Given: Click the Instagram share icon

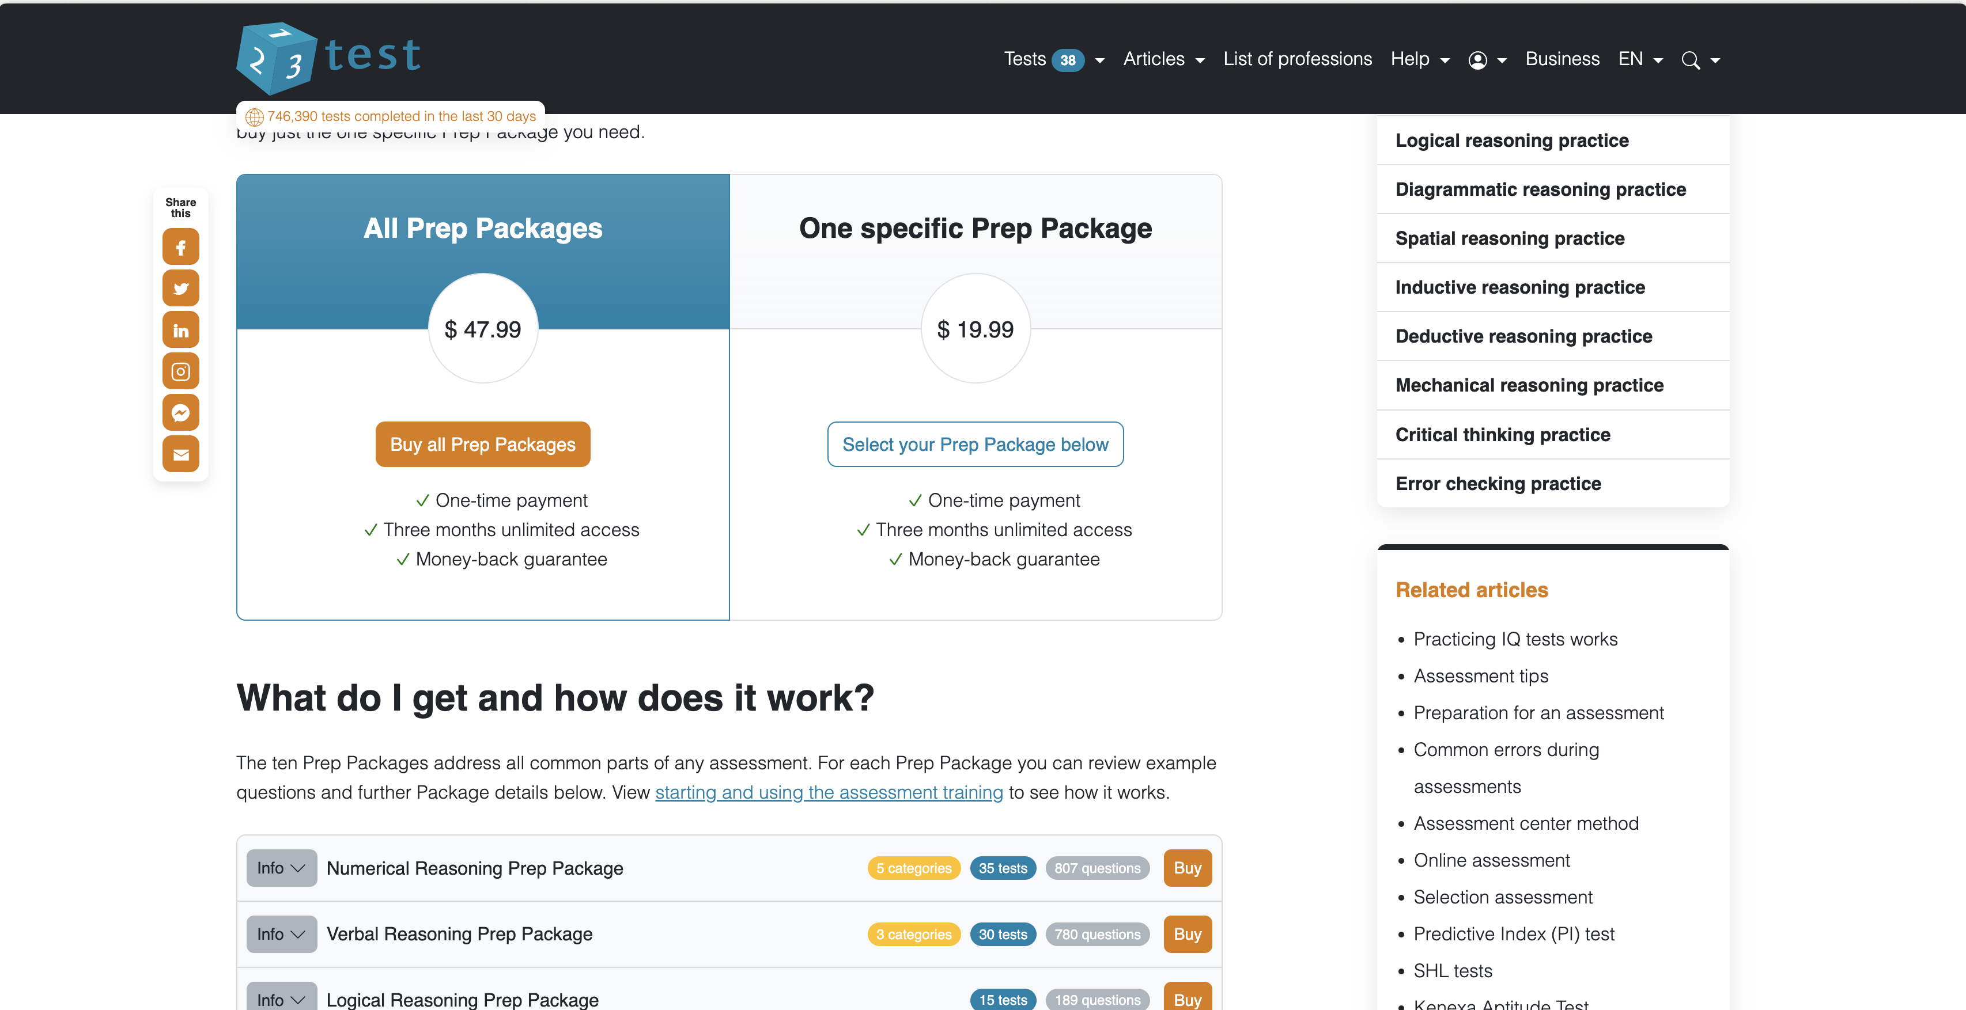Looking at the screenshot, I should pos(182,371).
